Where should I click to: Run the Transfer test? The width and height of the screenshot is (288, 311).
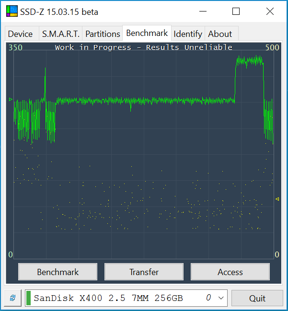coord(144,272)
